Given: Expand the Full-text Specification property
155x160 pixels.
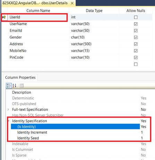Looking at the screenshot, I should point(8,109).
